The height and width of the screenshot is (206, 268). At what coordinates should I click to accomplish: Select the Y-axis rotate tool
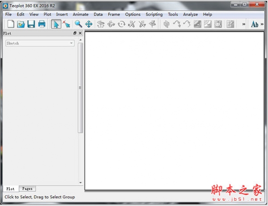142,24
